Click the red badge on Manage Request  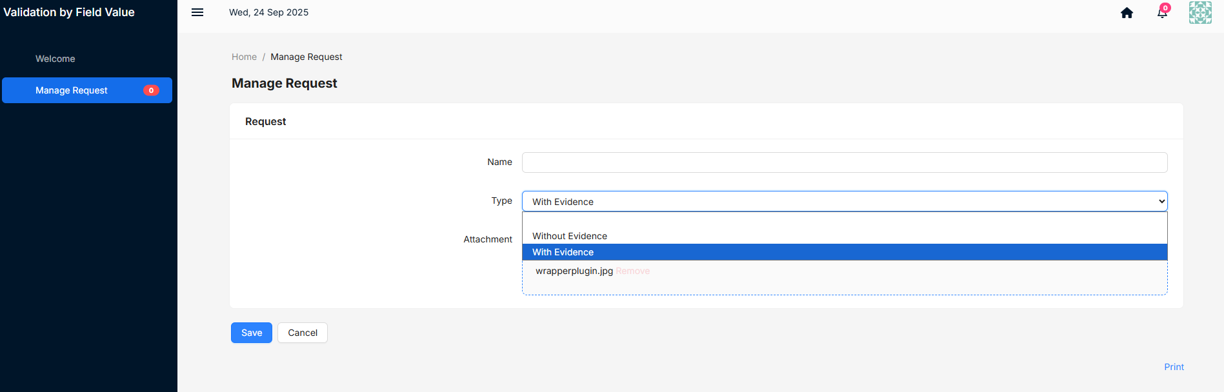point(151,90)
